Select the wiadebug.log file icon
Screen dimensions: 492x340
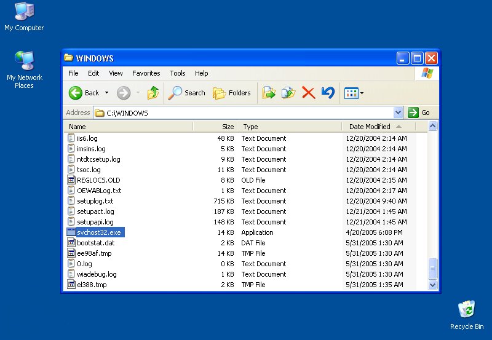[71, 274]
